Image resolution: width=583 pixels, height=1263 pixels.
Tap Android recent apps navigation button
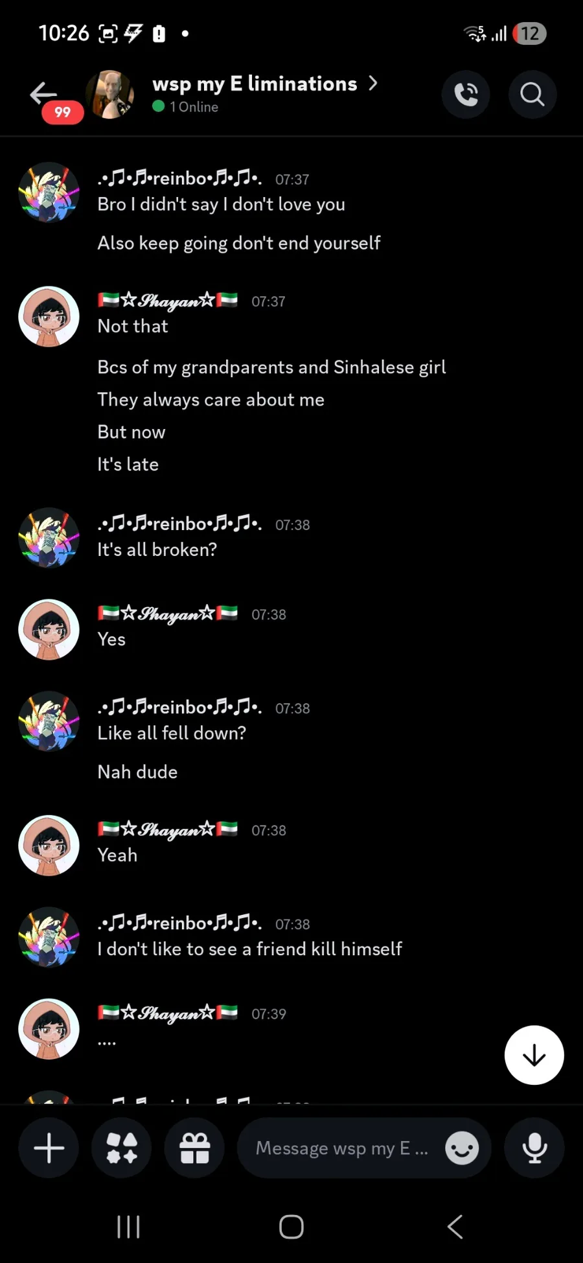[128, 1227]
